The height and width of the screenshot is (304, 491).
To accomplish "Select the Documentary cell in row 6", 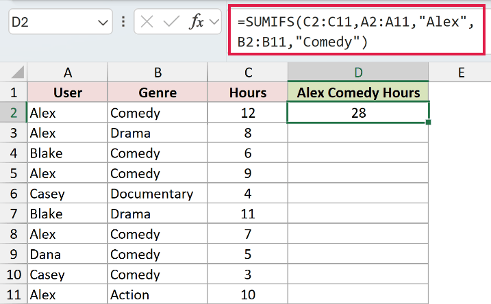I will (158, 194).
